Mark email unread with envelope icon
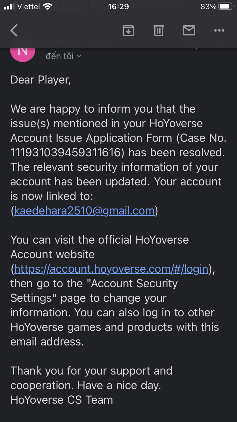 click(x=189, y=31)
